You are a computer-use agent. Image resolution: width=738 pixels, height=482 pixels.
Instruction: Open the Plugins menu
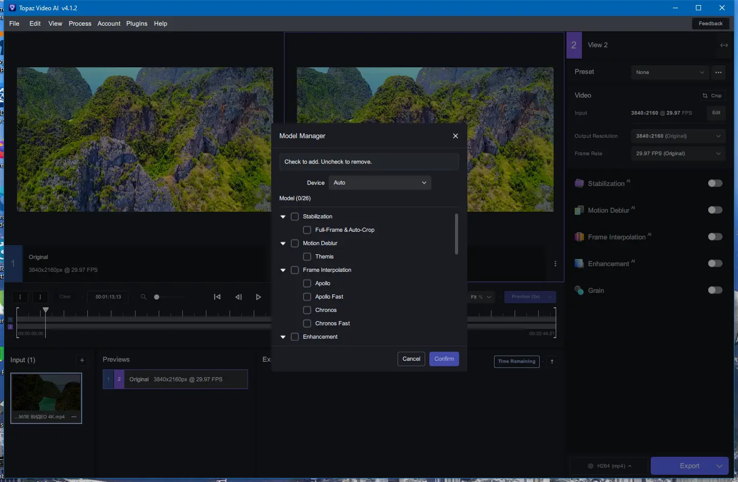tap(137, 24)
